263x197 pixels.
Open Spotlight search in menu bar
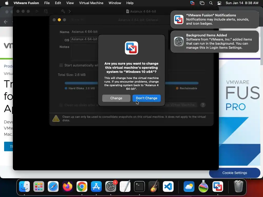coord(211,3)
